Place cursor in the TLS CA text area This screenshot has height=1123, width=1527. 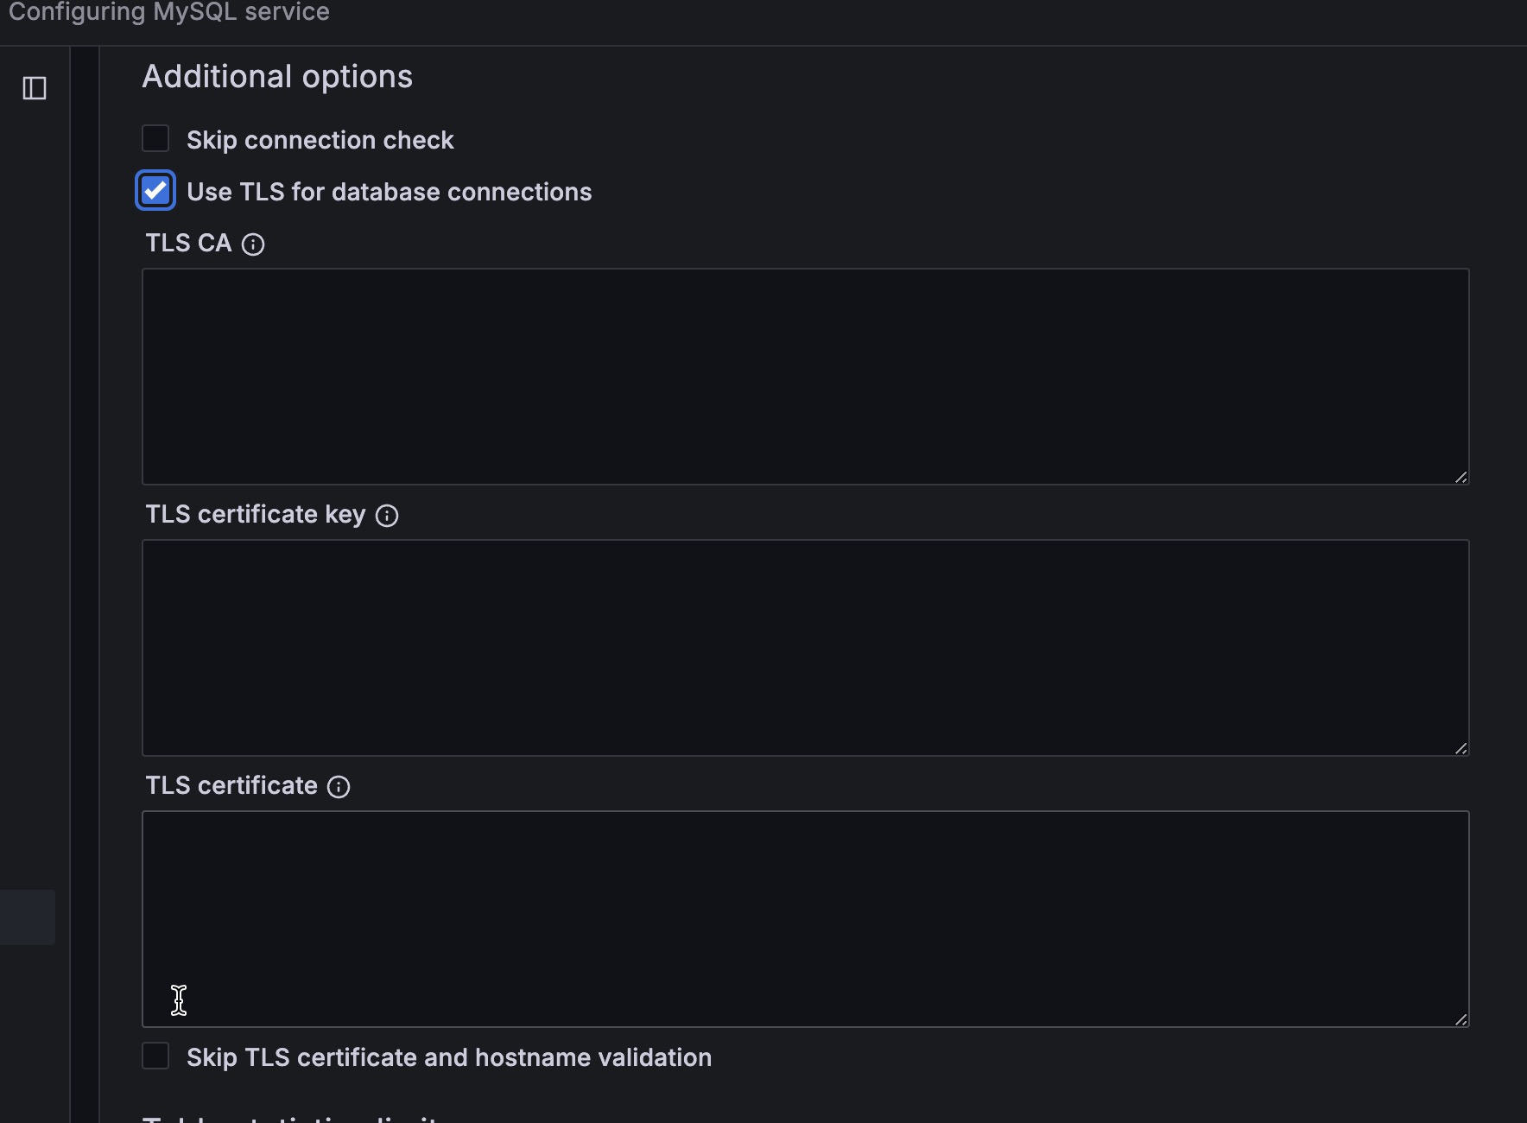(803, 376)
